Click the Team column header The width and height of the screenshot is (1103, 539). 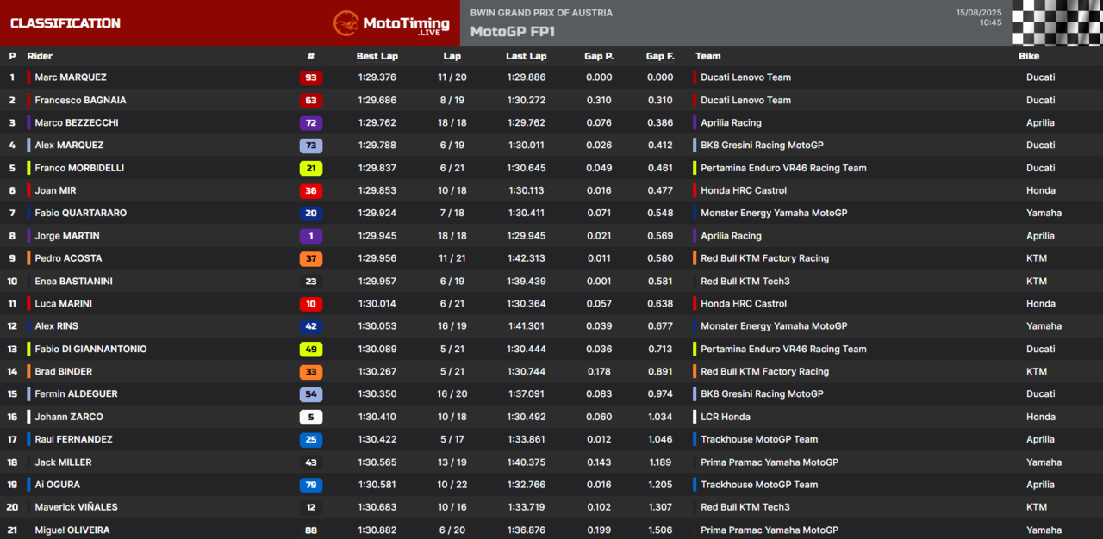(x=707, y=56)
